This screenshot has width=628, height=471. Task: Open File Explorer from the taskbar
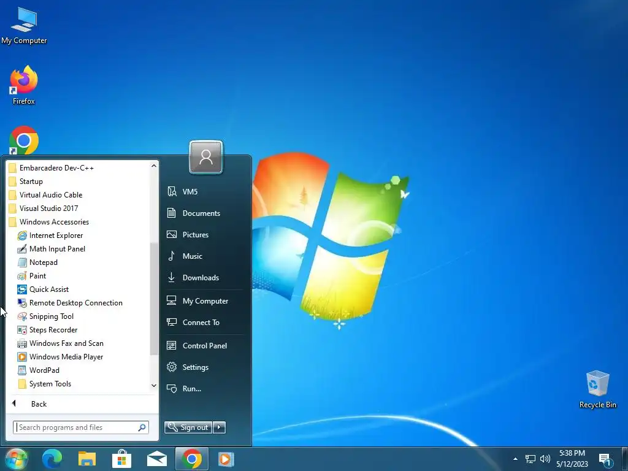coord(87,459)
